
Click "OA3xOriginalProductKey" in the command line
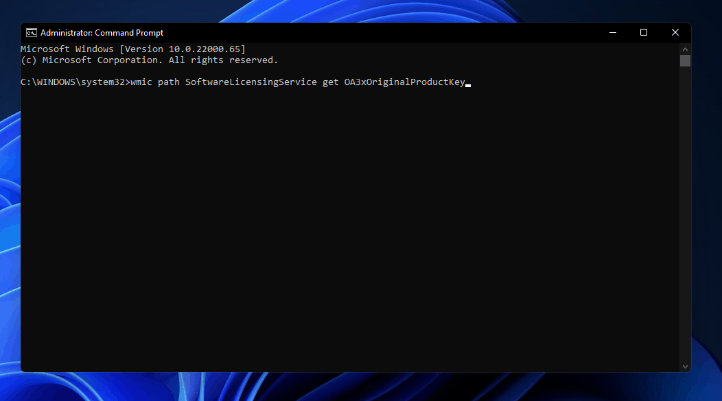[x=404, y=82]
